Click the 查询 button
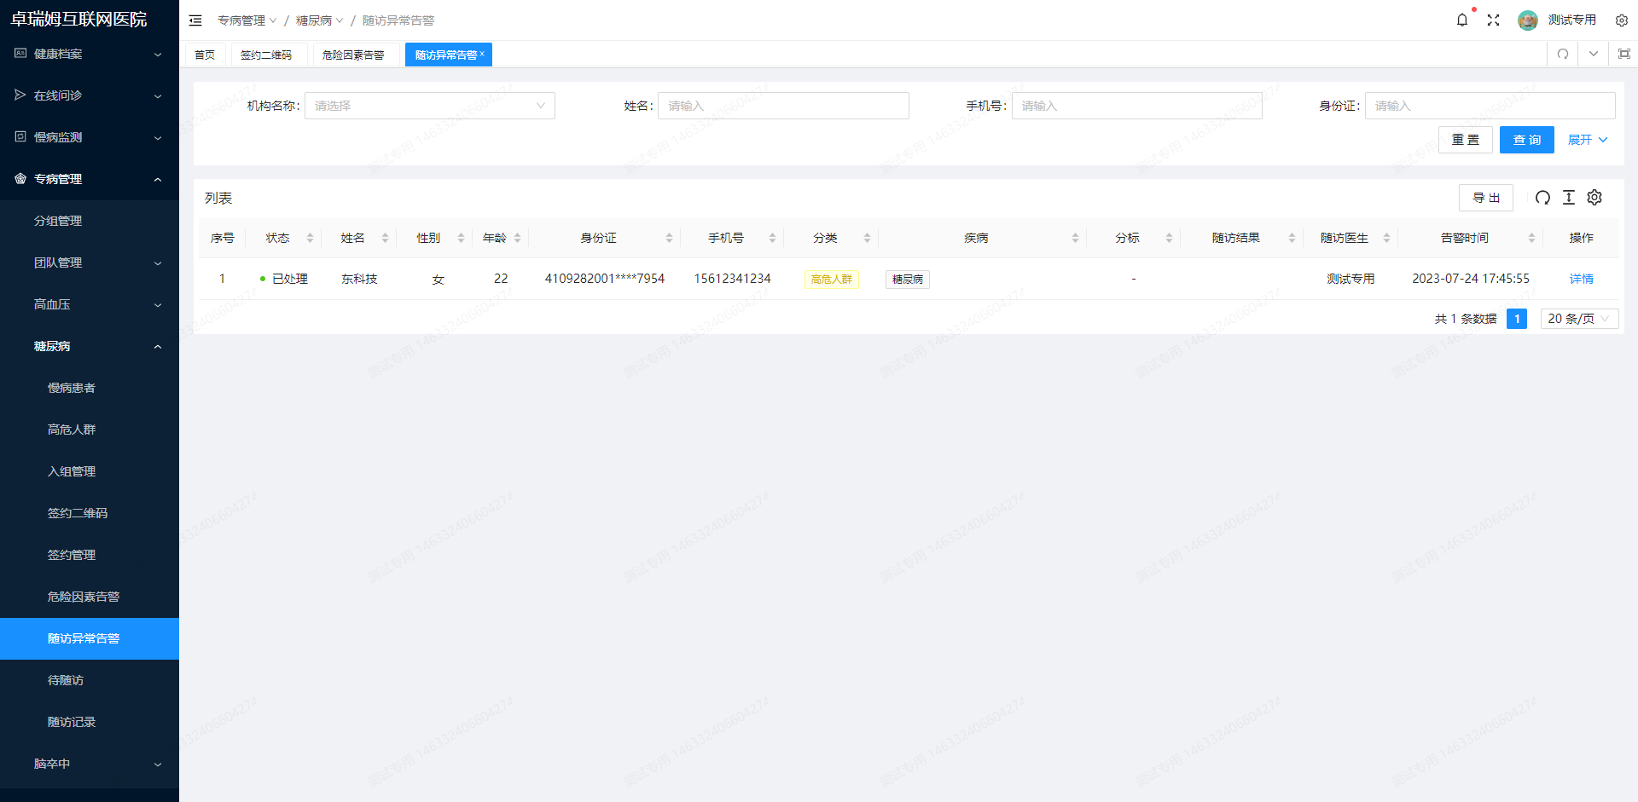This screenshot has height=802, width=1638. click(1527, 140)
